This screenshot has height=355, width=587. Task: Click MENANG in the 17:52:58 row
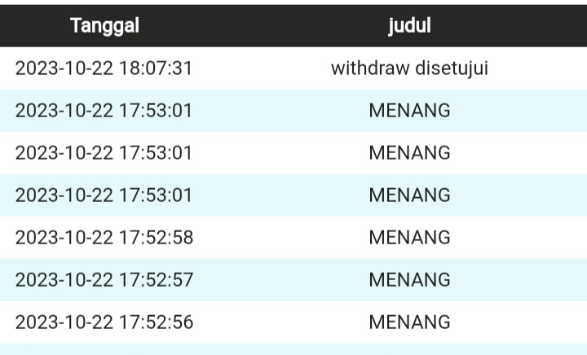pyautogui.click(x=409, y=238)
